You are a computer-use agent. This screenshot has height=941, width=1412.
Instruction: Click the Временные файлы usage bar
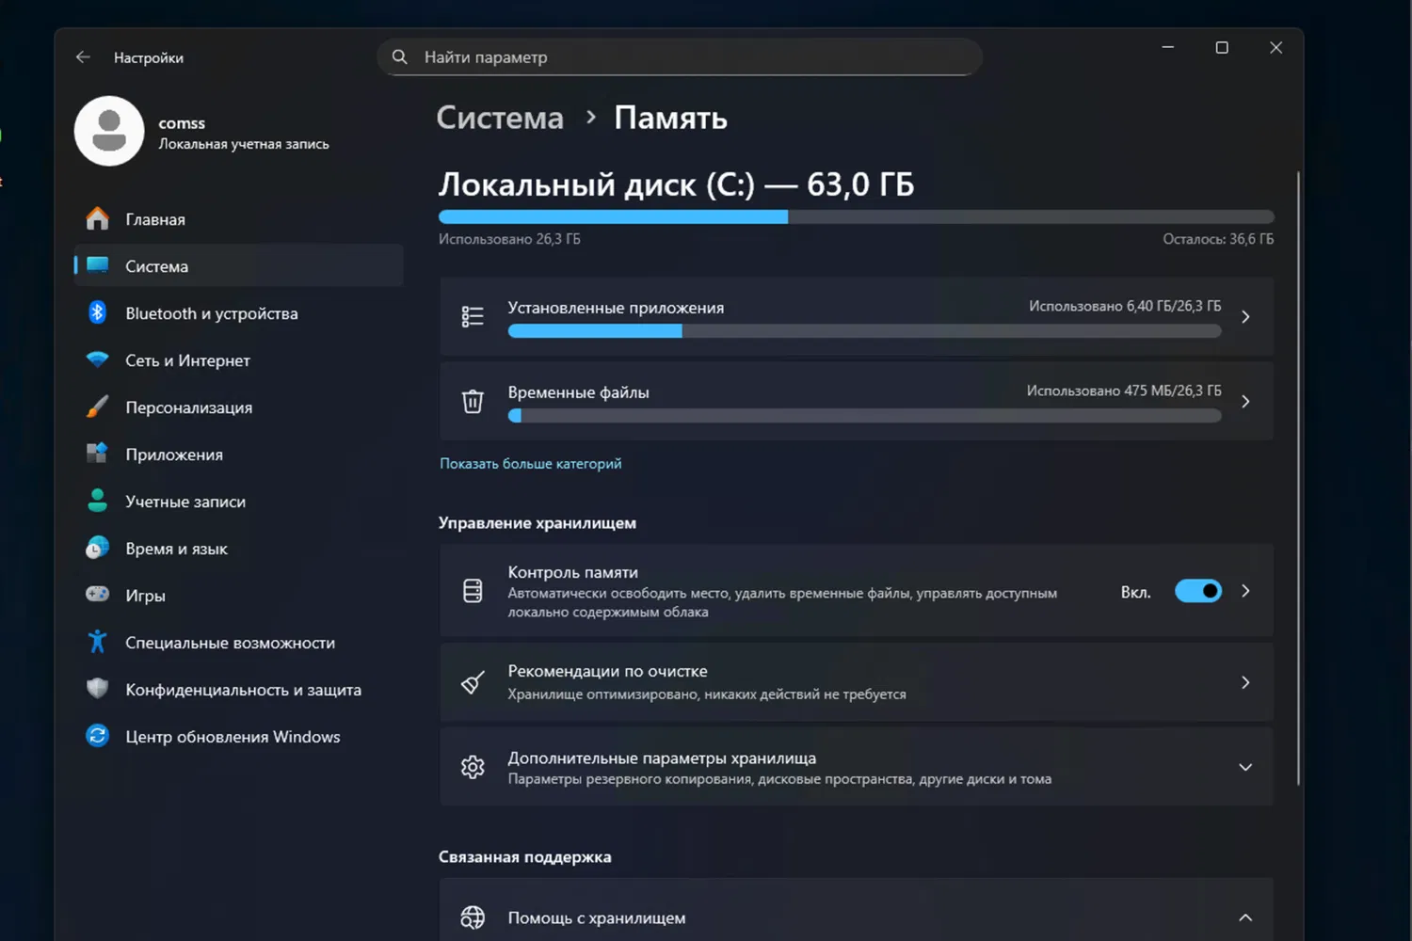864,416
